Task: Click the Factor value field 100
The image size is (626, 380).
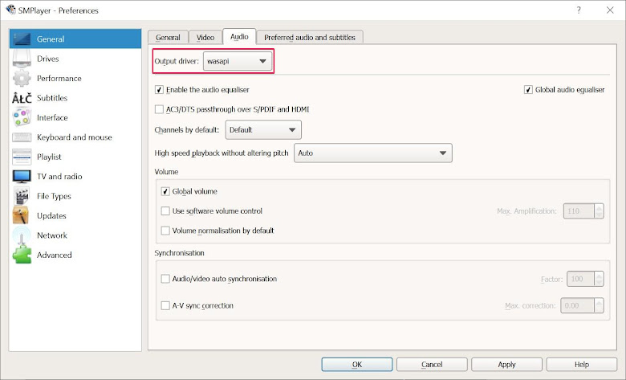Action: 580,279
